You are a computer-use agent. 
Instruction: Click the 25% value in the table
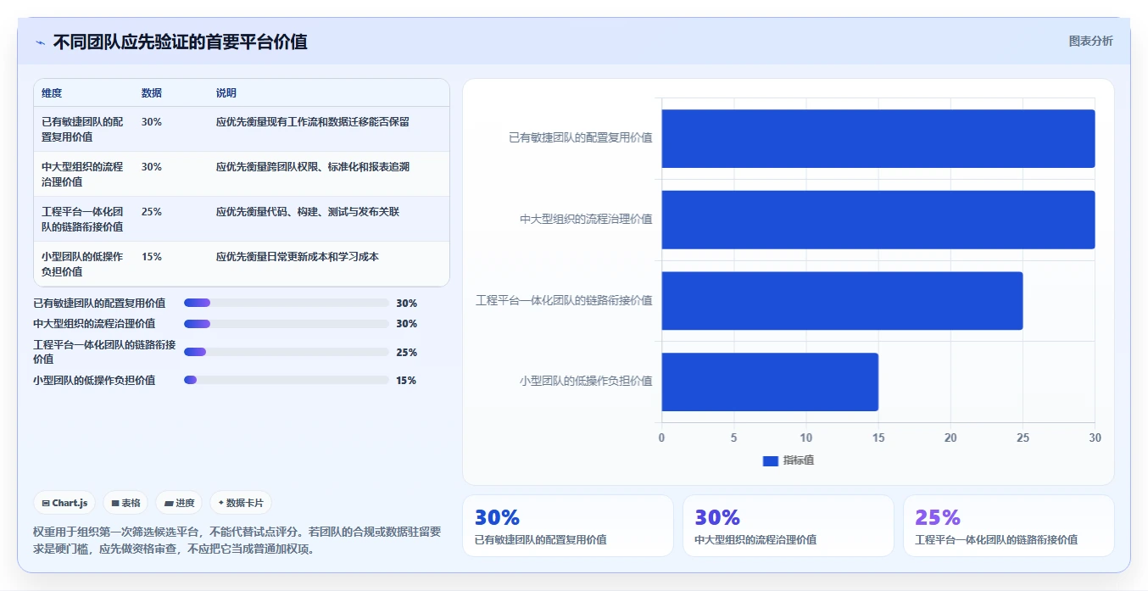(x=152, y=212)
